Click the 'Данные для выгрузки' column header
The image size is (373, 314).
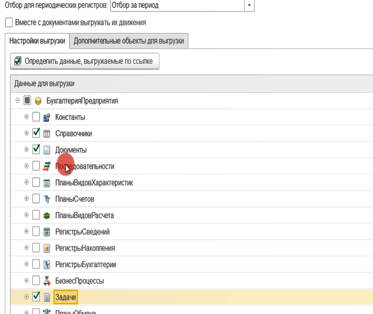tap(191, 83)
